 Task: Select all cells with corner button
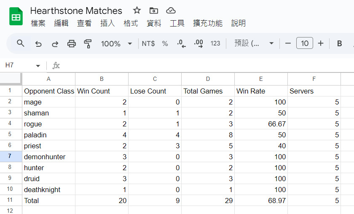coord(11,79)
